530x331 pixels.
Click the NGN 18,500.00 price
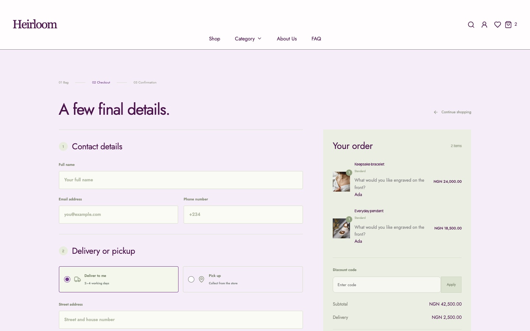click(448, 228)
